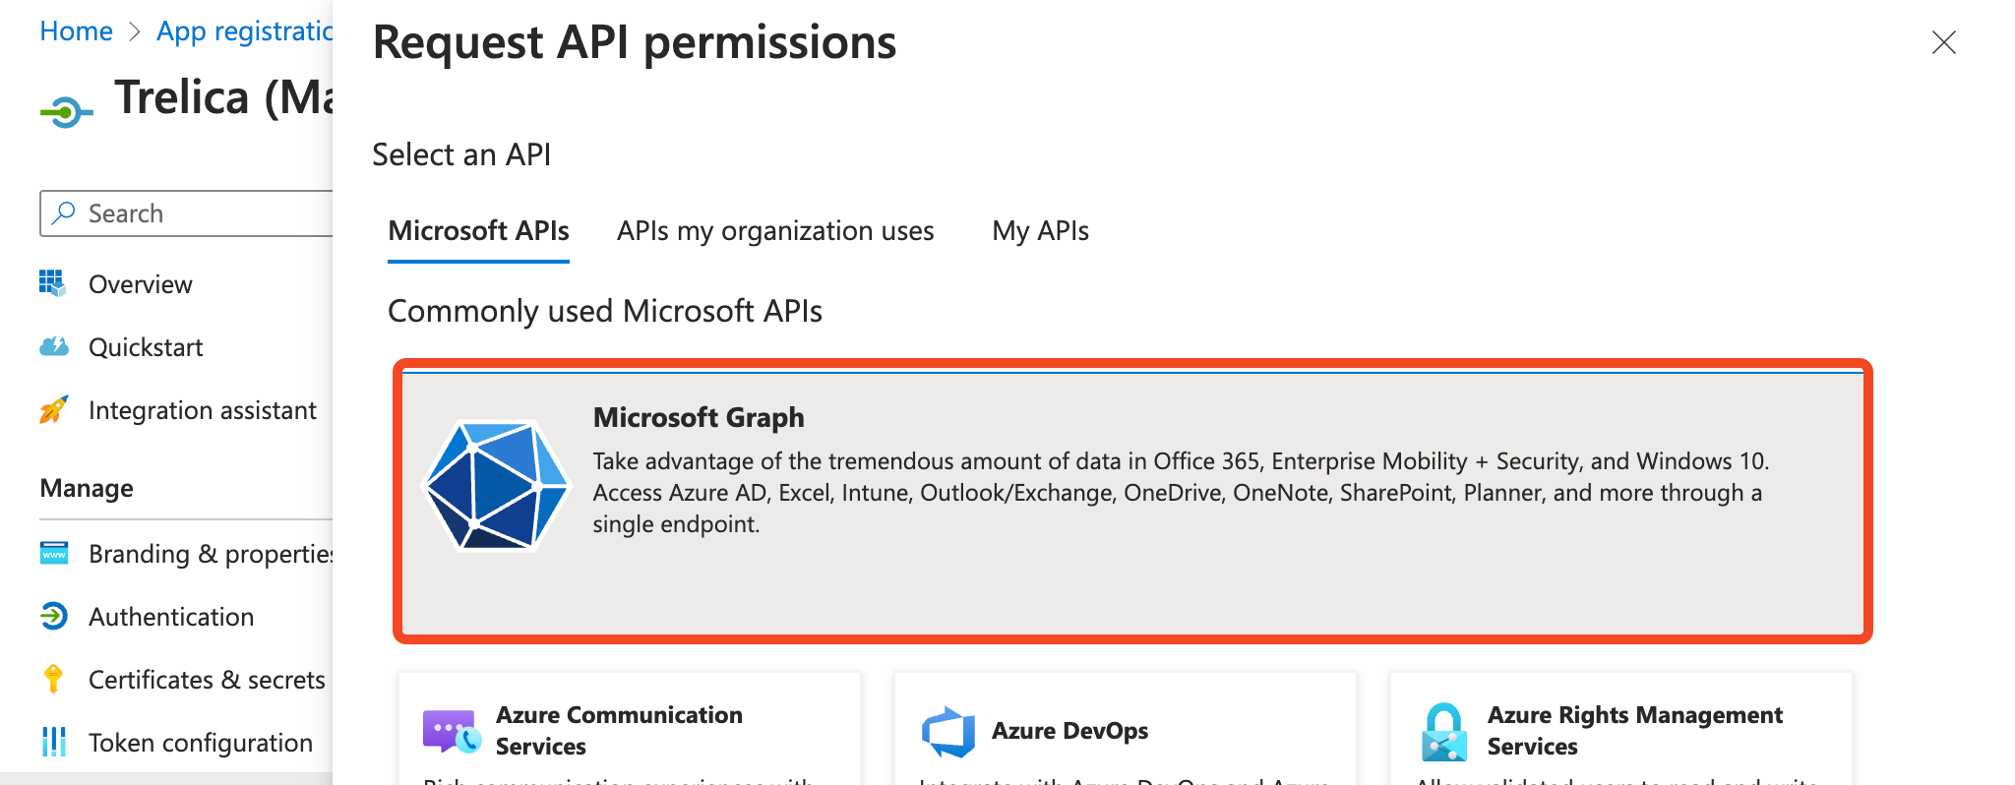The width and height of the screenshot is (2015, 785).
Task: Click the Azure DevOps icon
Action: point(948,731)
